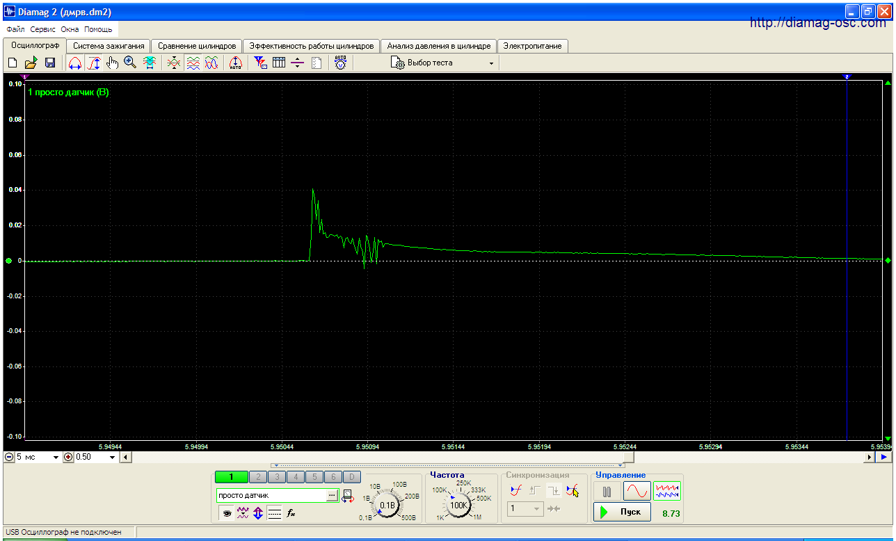896x541 pixels.
Task: Open the Эффективность работы цилиндров tab
Action: coord(312,46)
